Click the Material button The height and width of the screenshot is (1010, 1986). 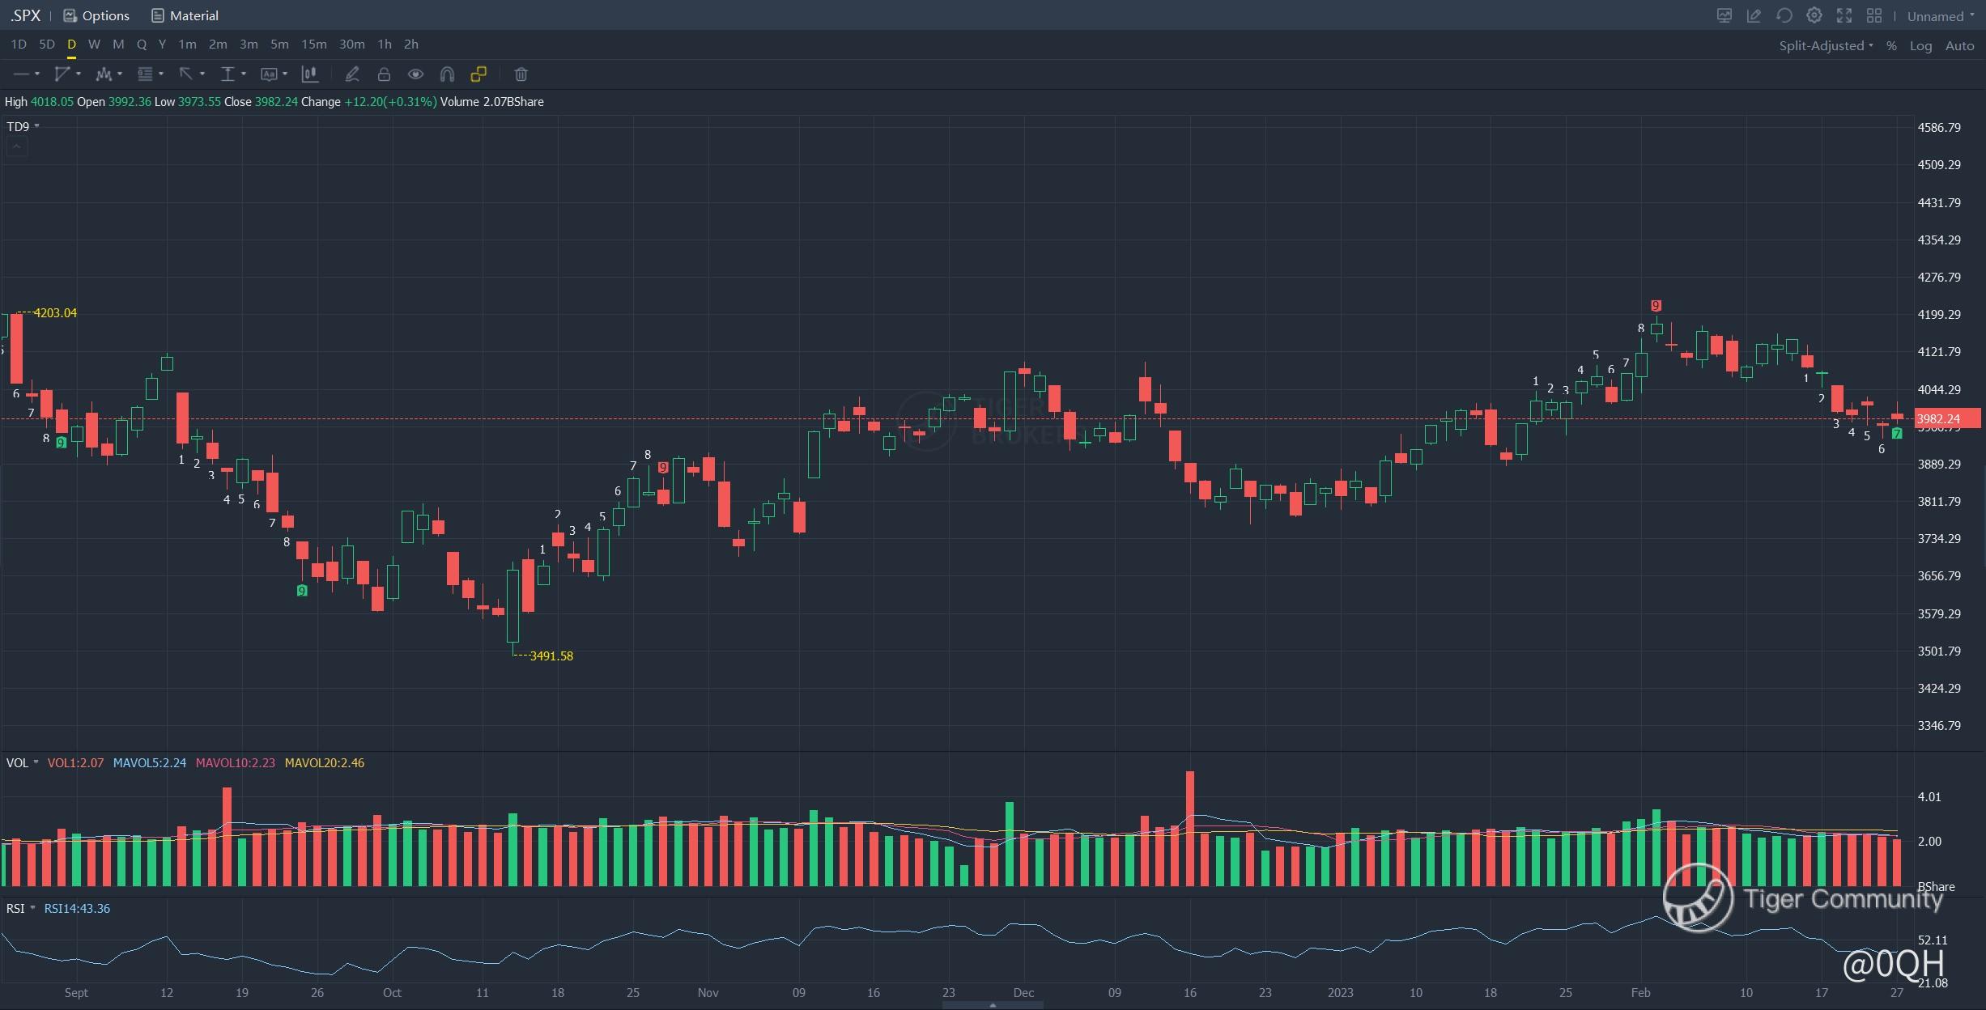tap(185, 15)
